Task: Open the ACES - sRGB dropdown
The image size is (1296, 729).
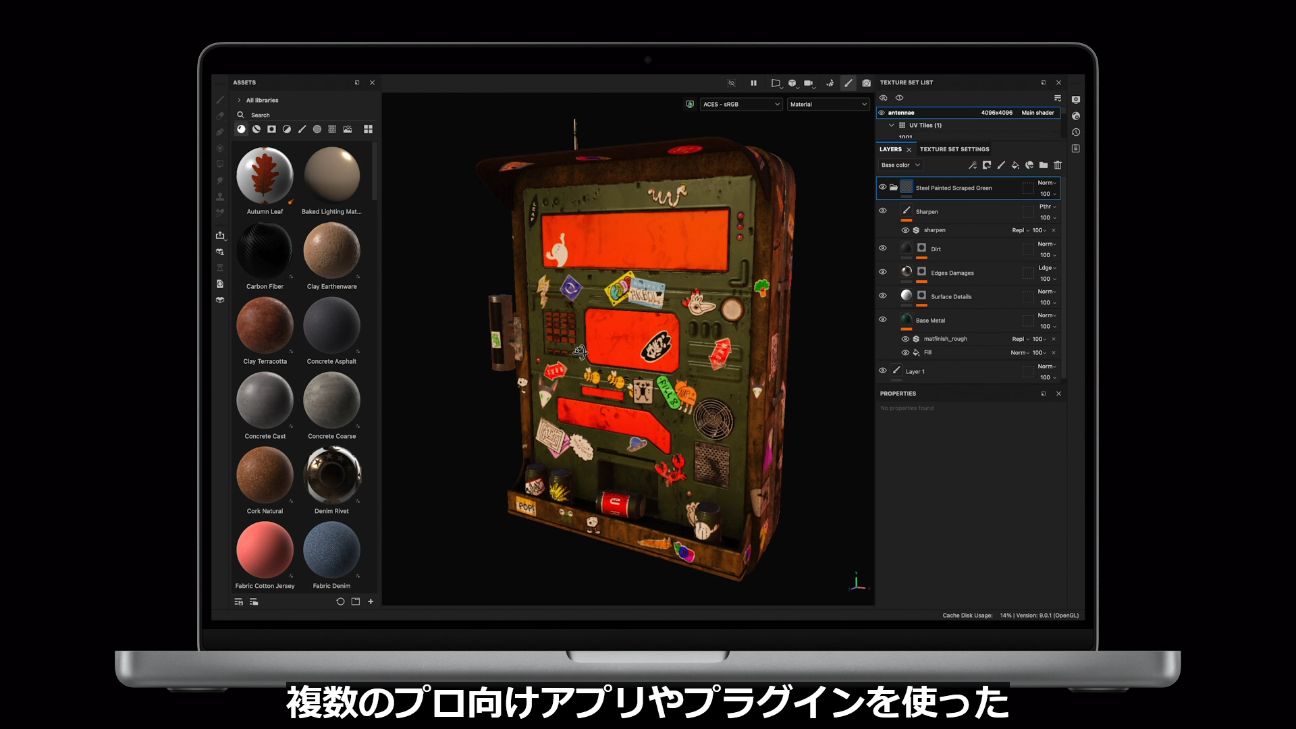Action: click(x=741, y=105)
